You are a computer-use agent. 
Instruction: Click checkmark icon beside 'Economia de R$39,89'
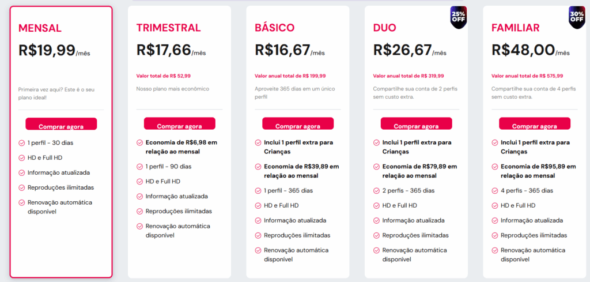pos(258,167)
